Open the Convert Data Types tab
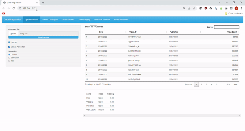 (50, 19)
